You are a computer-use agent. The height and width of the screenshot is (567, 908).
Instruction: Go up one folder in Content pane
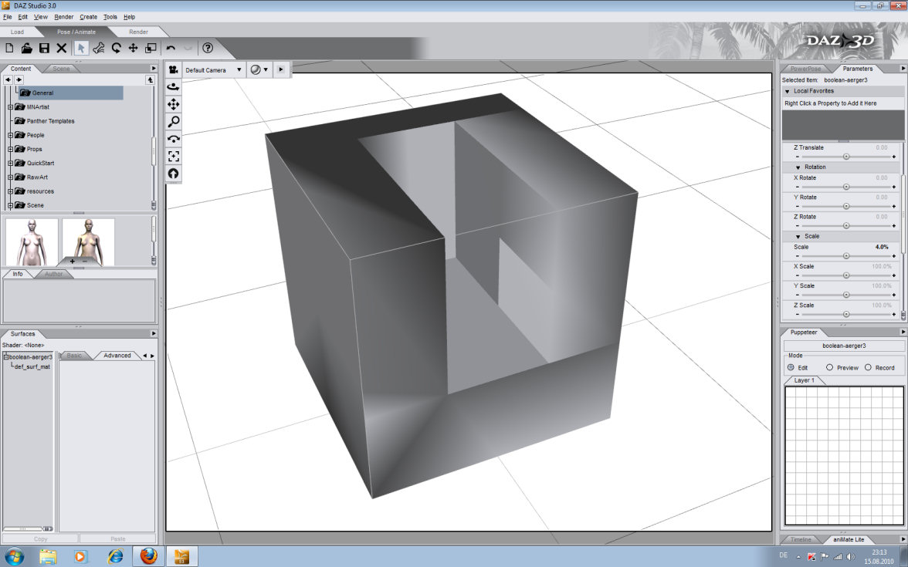[150, 80]
